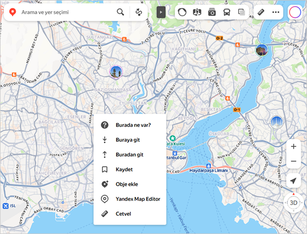Choose 'Burada ne var?' from context menu
This screenshot has width=307, height=234.
pos(130,125)
